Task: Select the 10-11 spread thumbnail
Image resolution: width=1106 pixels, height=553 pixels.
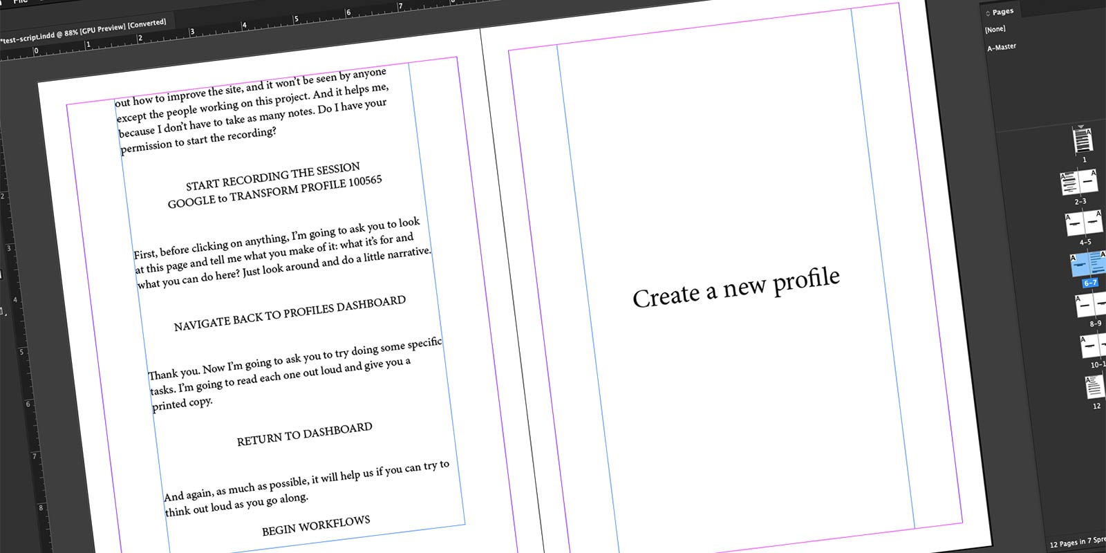Action: click(x=1094, y=346)
